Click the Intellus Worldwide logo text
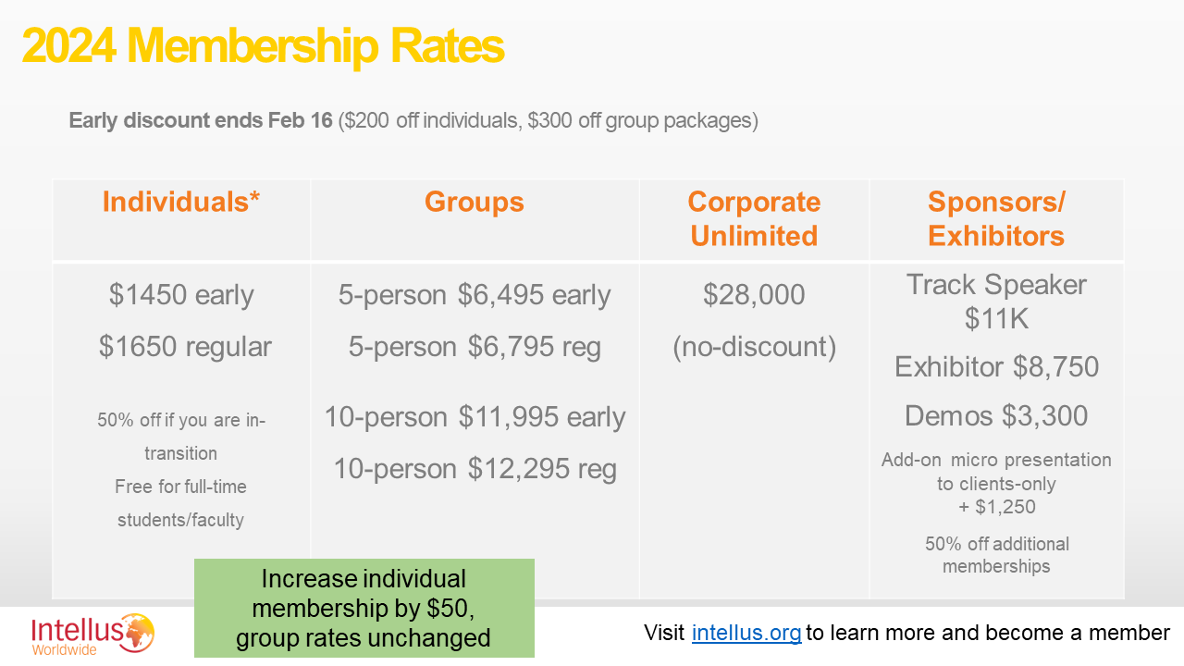 (78, 635)
